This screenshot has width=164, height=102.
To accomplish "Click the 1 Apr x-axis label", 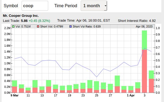I will pyautogui.click(x=131, y=95).
